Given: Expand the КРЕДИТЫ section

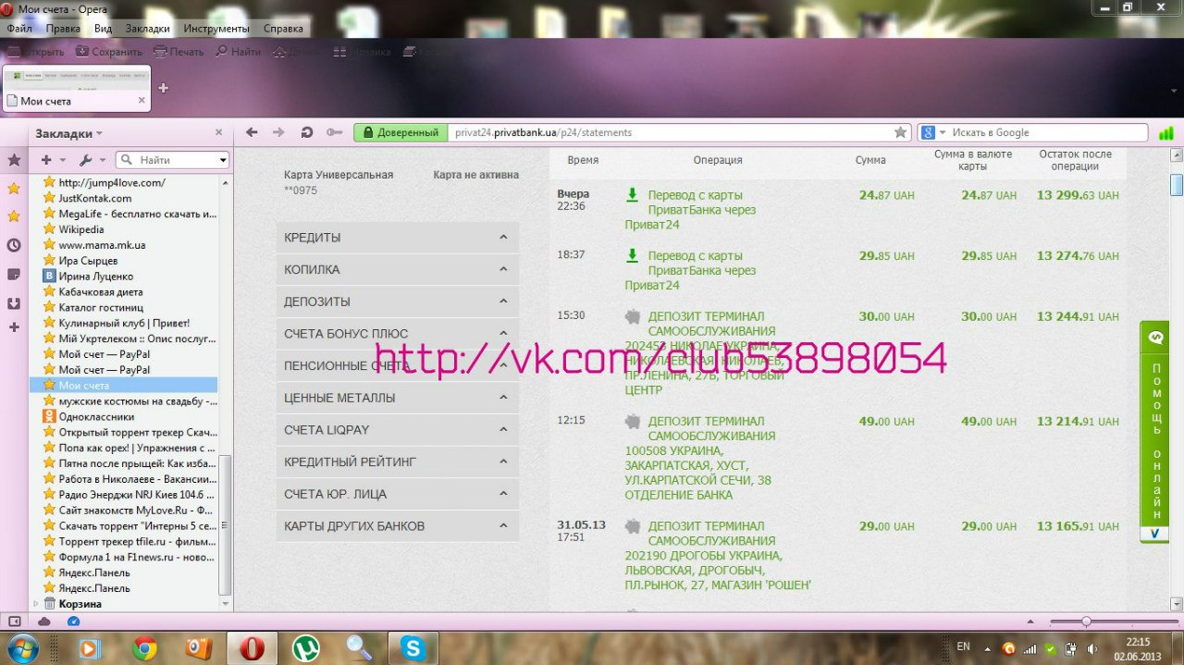Looking at the screenshot, I should point(397,238).
